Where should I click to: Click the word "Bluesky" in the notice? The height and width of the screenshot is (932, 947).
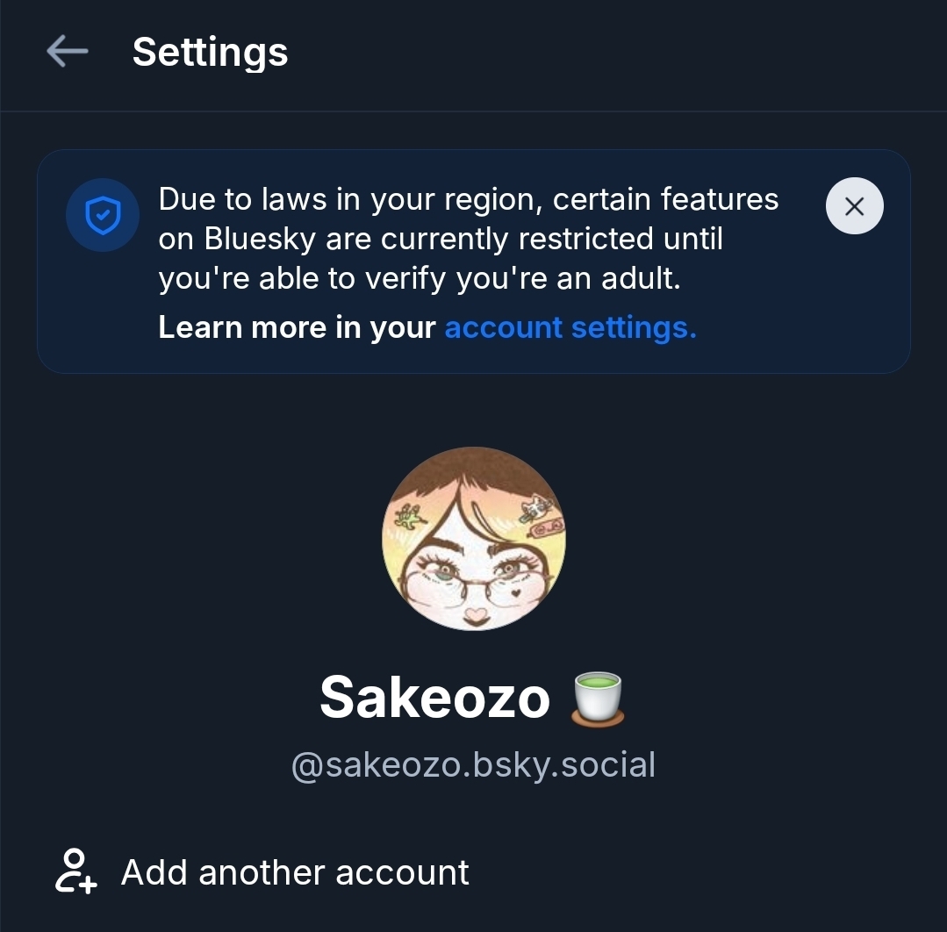click(x=259, y=239)
